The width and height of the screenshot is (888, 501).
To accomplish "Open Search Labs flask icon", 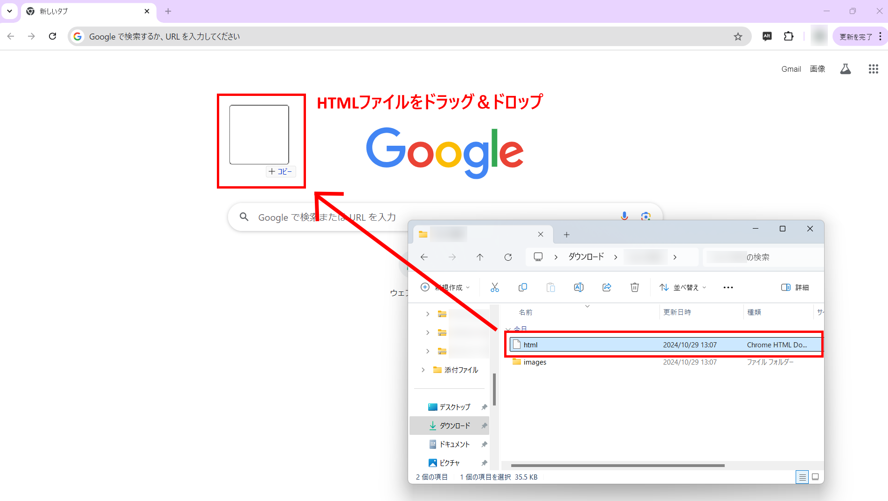I will point(846,69).
